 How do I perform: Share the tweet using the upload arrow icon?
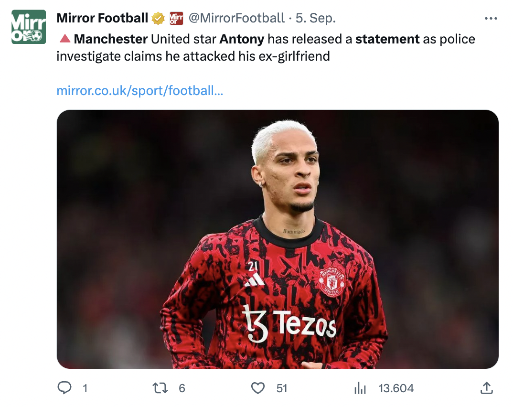tap(486, 388)
